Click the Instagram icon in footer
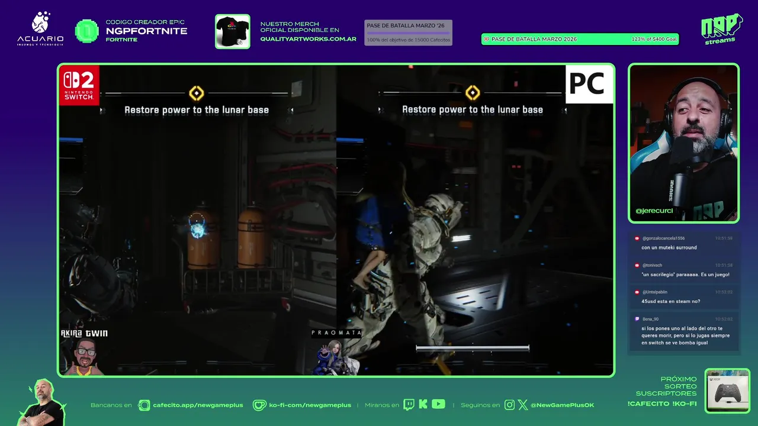 (509, 405)
